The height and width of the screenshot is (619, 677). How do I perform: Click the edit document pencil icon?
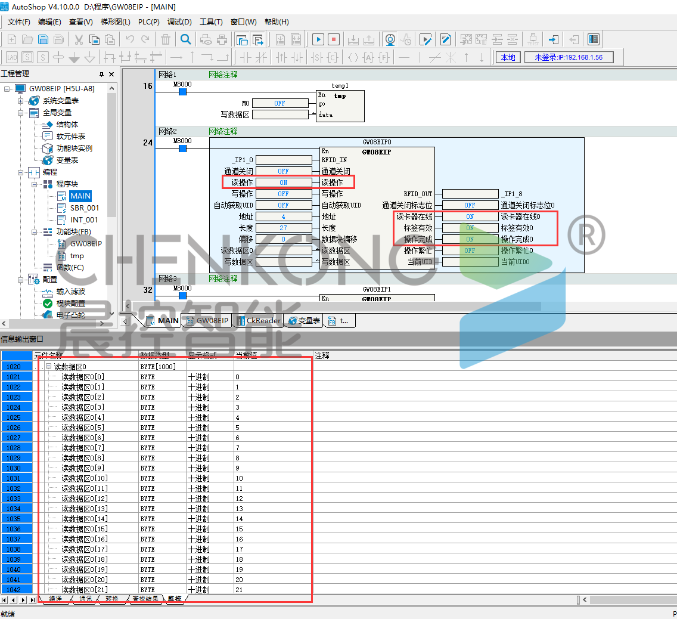point(446,40)
